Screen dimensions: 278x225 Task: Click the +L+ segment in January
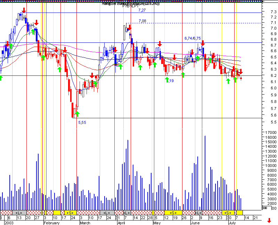[19, 212]
